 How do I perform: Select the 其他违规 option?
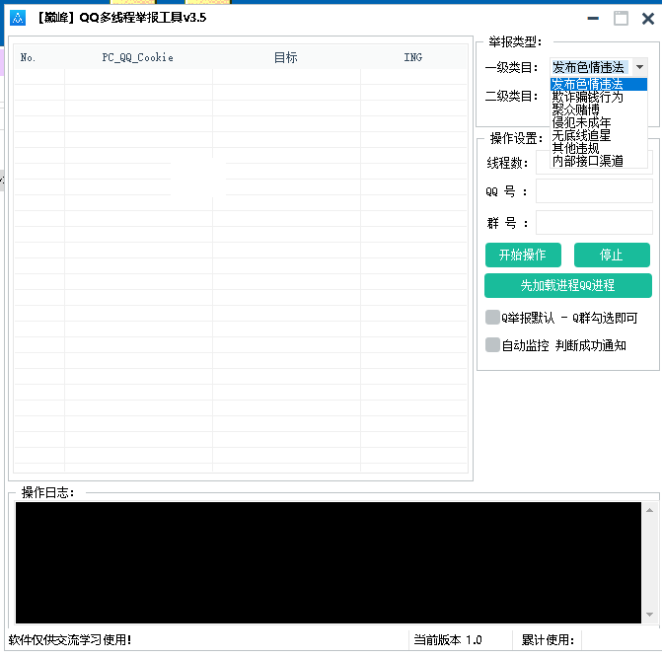(x=576, y=148)
